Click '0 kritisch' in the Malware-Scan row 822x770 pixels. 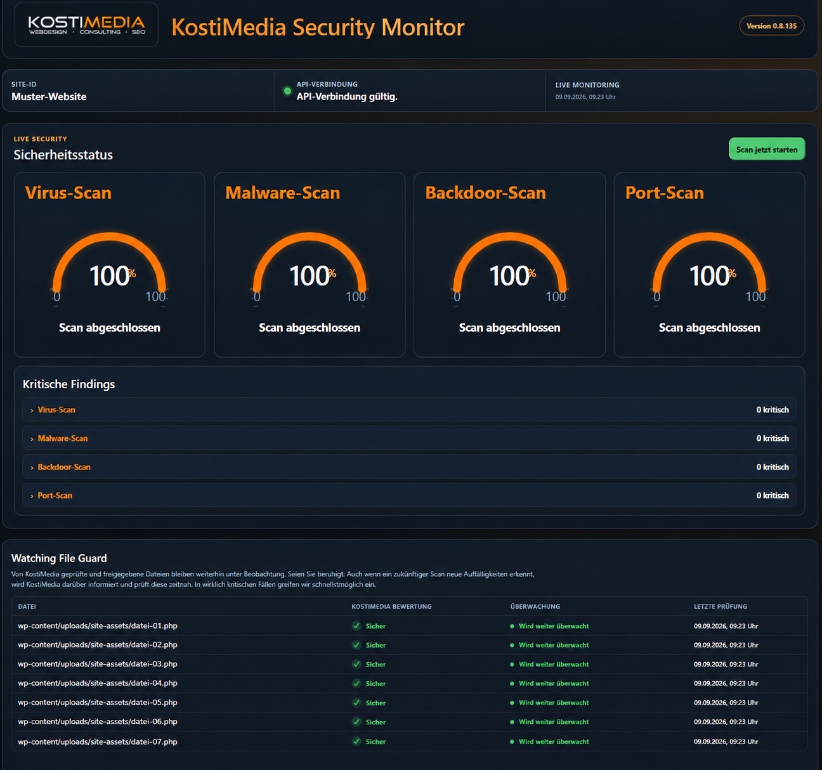(x=773, y=438)
